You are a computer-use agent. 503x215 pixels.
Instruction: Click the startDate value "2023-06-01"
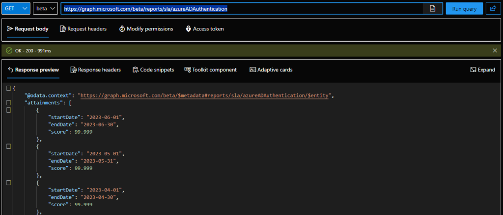pos(104,117)
